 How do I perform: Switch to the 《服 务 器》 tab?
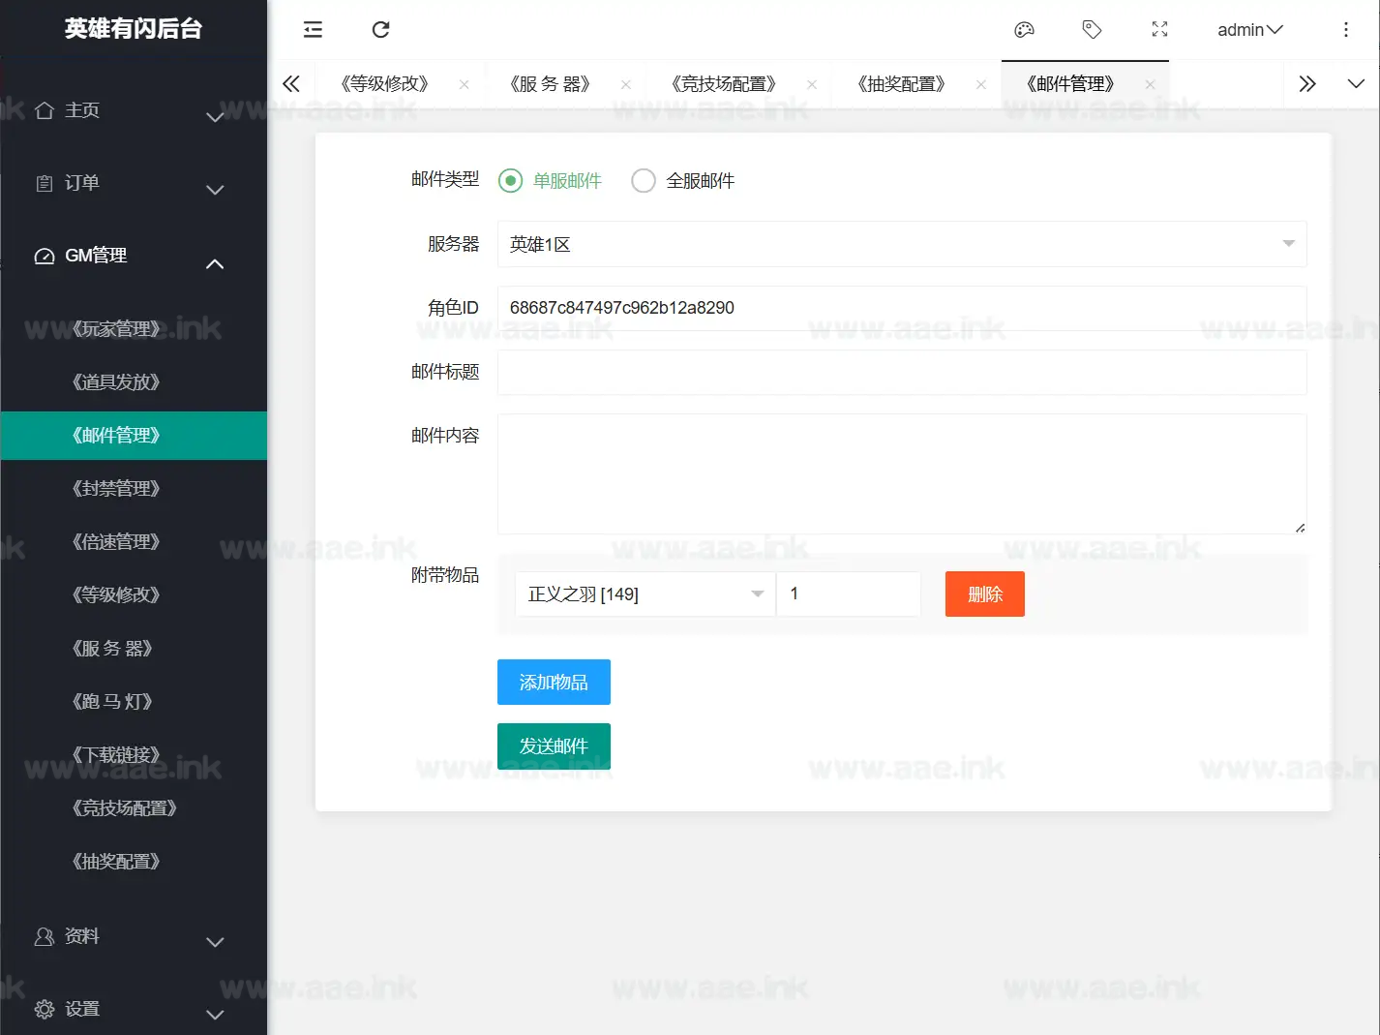click(550, 84)
